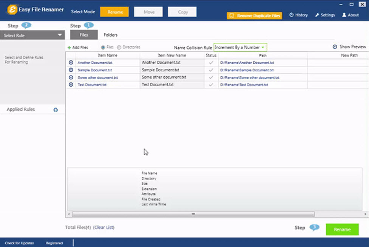Open the About dialog
The image size is (369, 247).
[350, 15]
